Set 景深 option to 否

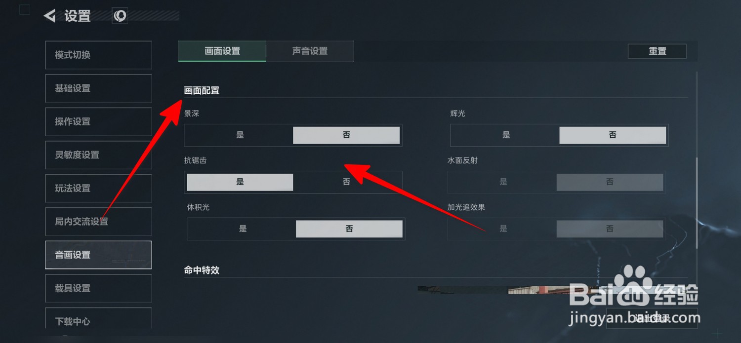[346, 135]
